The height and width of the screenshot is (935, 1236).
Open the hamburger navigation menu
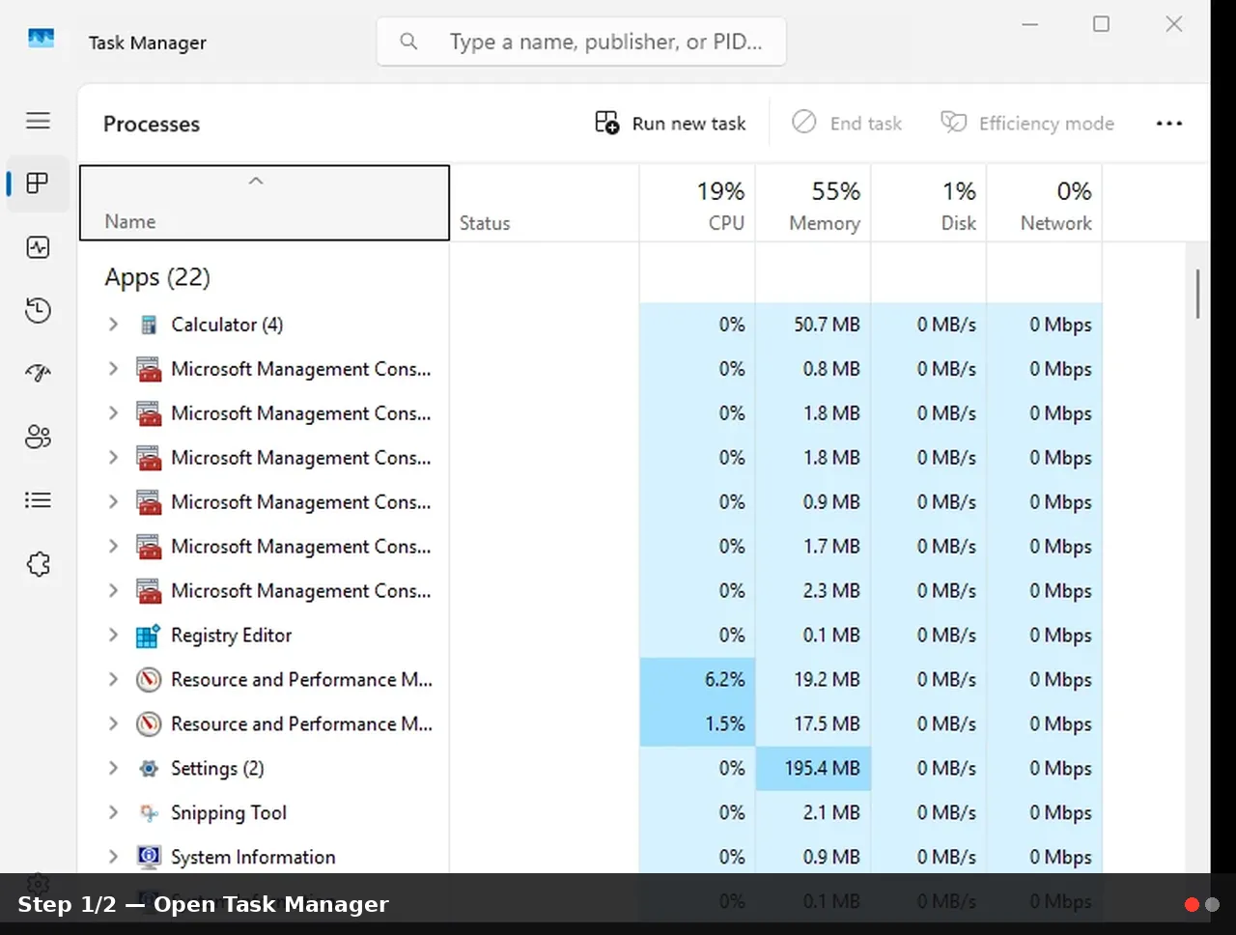pyautogui.click(x=38, y=121)
